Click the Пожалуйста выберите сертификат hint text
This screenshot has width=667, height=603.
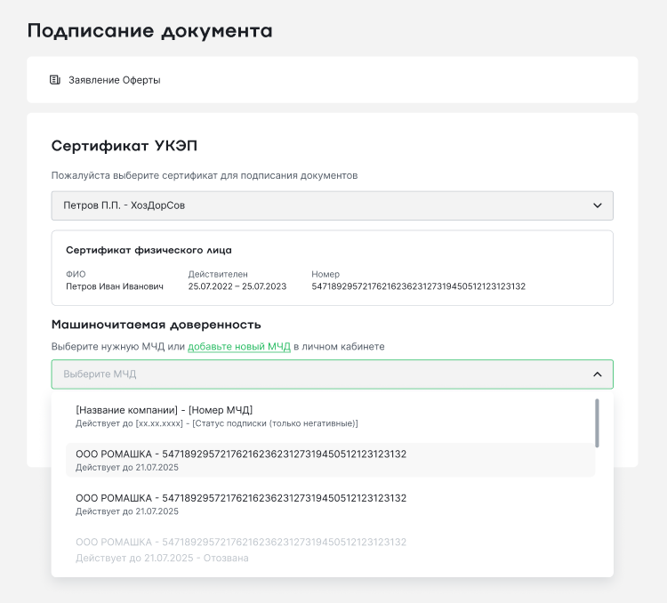click(204, 175)
